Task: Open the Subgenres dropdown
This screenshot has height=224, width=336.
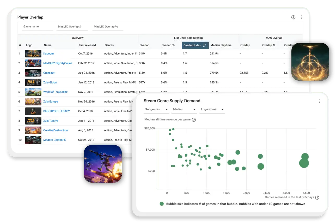Action: [156, 109]
